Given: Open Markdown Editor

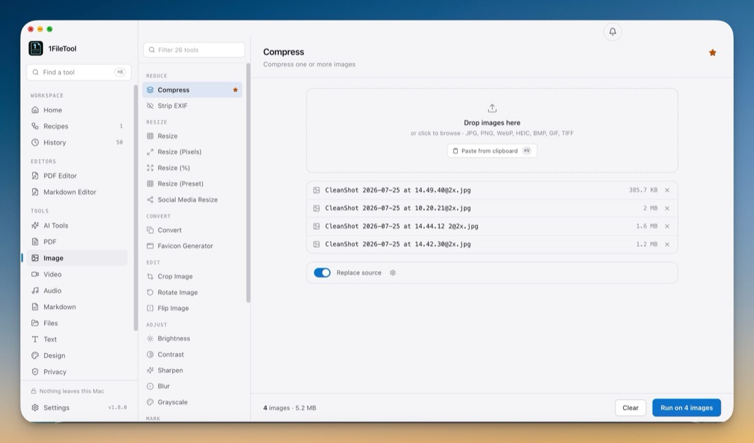Looking at the screenshot, I should pyautogui.click(x=77, y=192).
